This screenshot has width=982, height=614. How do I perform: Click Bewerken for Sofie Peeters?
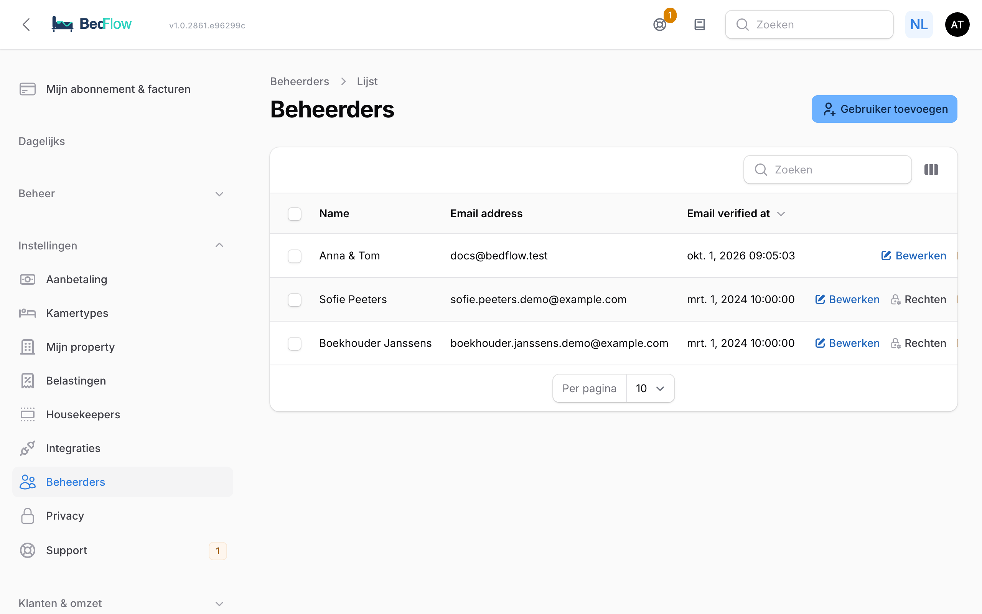[847, 299]
